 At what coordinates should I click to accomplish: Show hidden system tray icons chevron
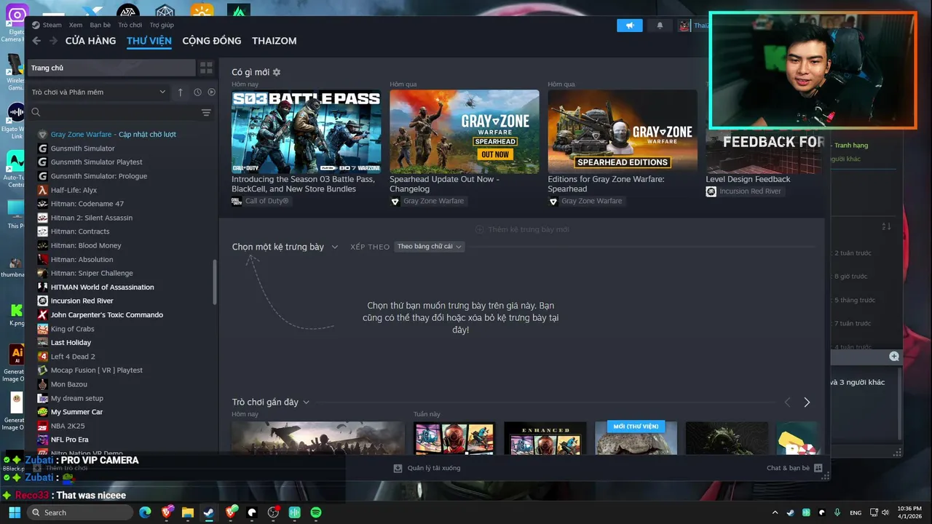(775, 512)
